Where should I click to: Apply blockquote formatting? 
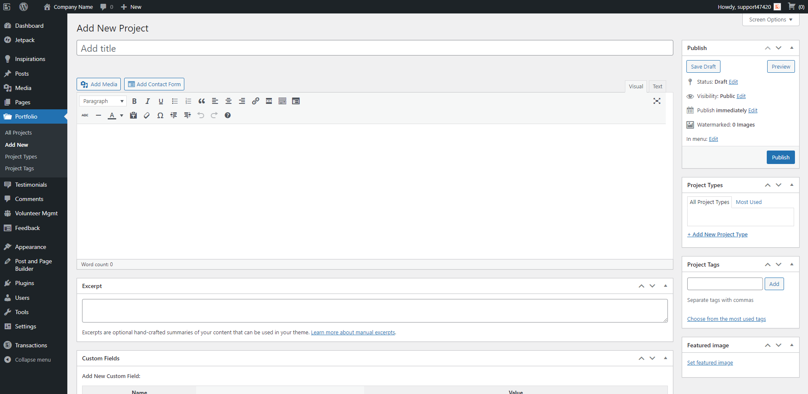pyautogui.click(x=202, y=101)
